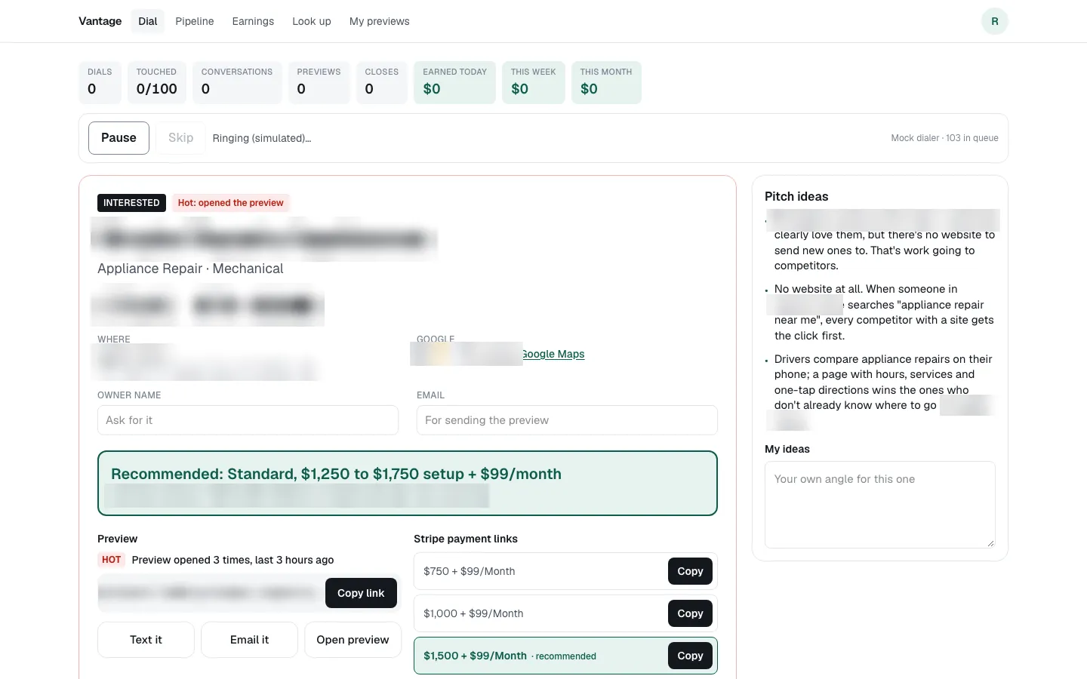Image resolution: width=1087 pixels, height=679 pixels.
Task: Click the Email it button
Action: (249, 640)
